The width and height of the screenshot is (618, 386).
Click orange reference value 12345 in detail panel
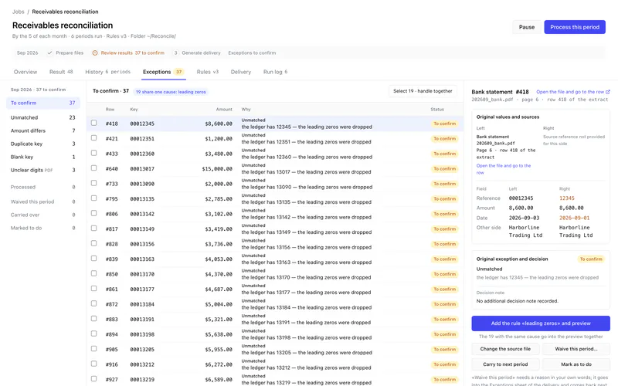click(x=567, y=198)
